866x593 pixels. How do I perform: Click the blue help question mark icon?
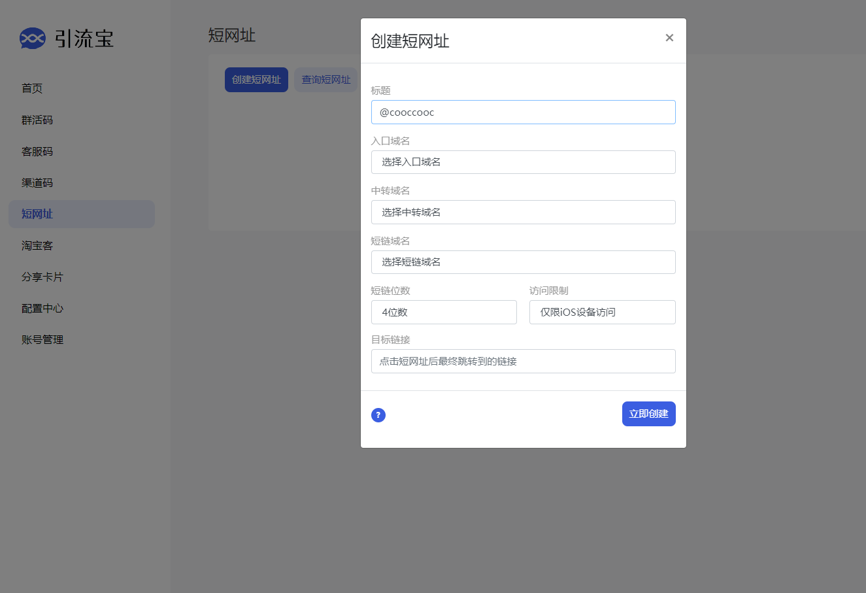tap(378, 415)
